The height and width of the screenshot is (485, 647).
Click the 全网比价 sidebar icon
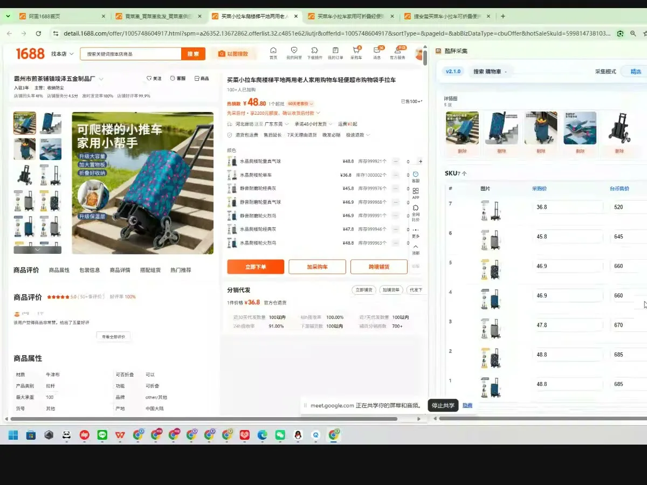[x=416, y=213]
